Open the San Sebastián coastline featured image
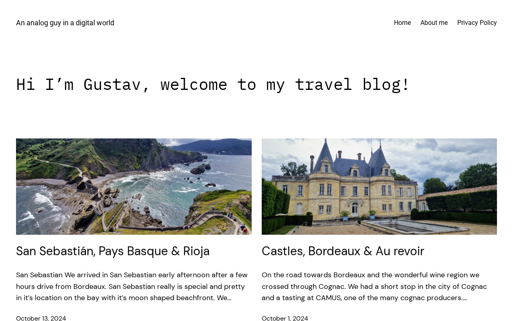This screenshot has width=513, height=321. 134,187
